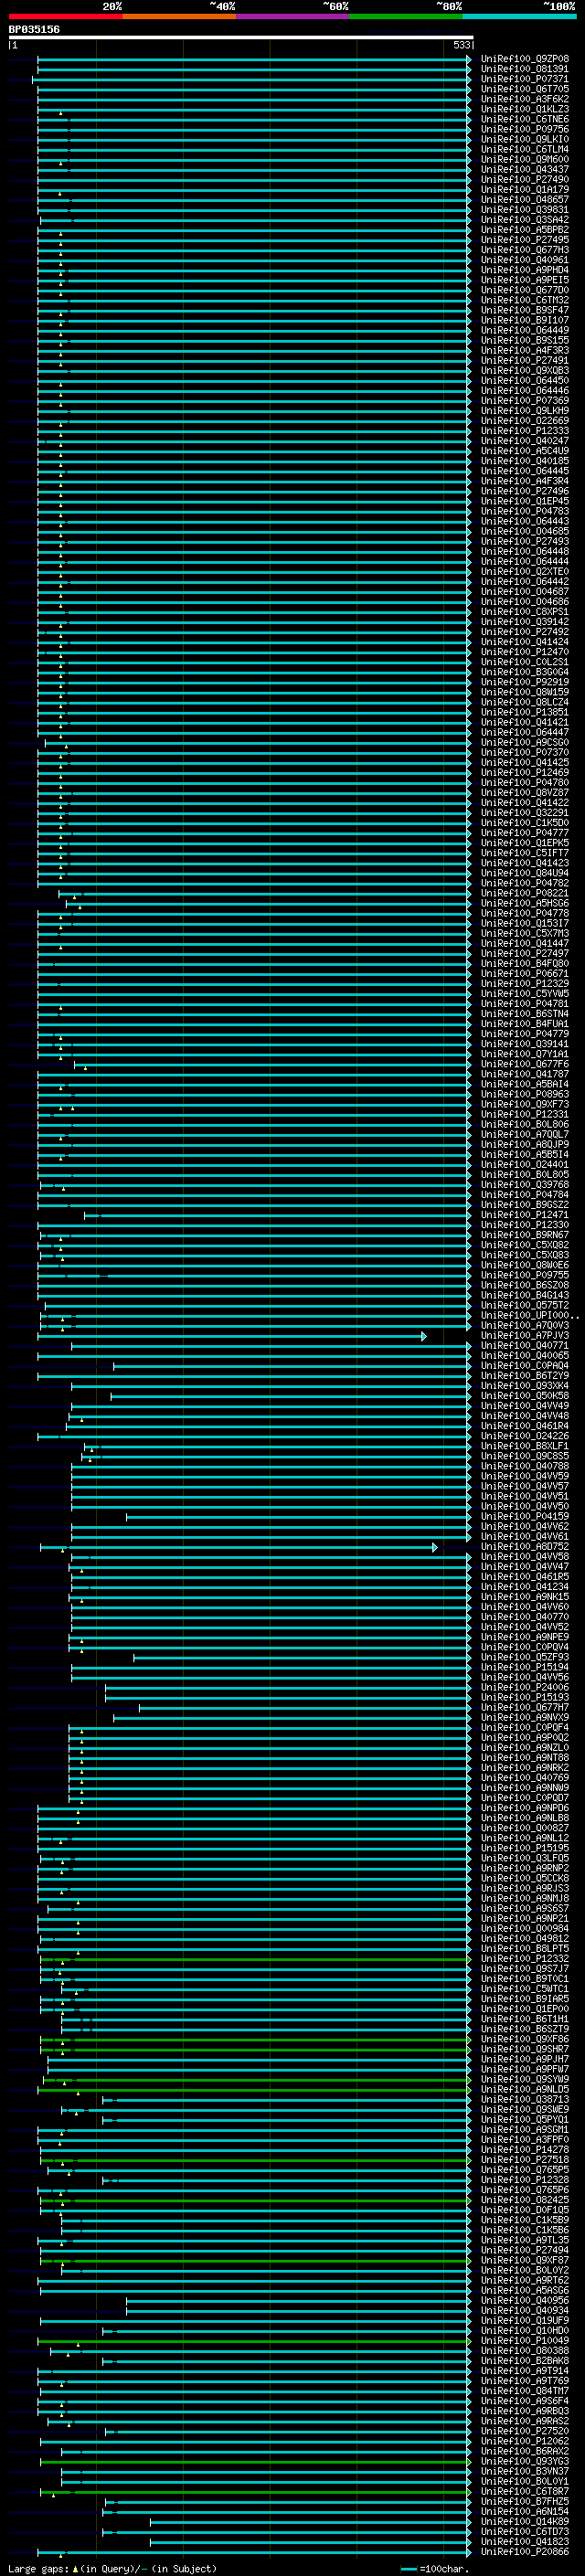Screen dimensions: 585x2576
Task: Open hit UniRef100_A9PEI5
Action: (x=525, y=280)
